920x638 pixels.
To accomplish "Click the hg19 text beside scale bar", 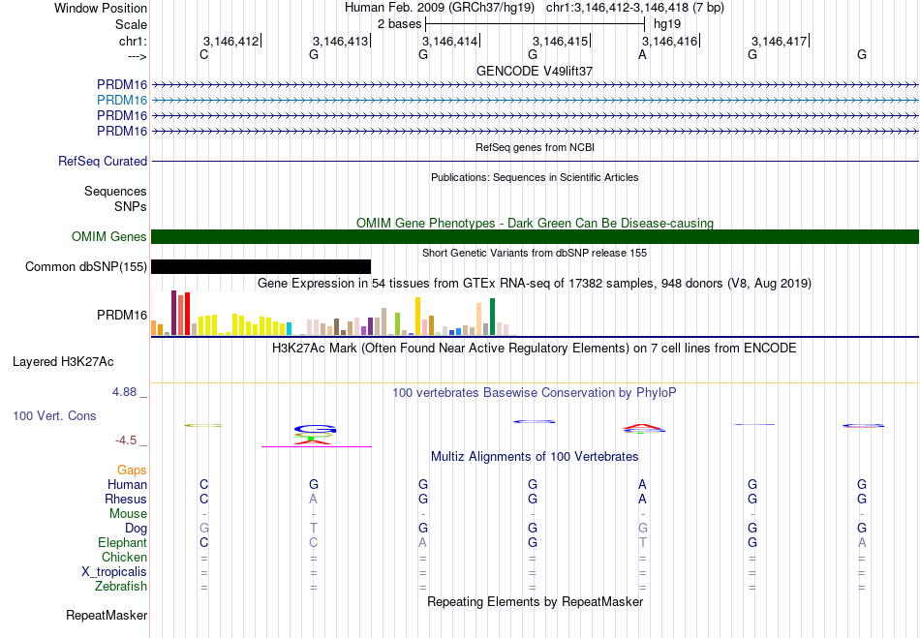I will pos(667,24).
